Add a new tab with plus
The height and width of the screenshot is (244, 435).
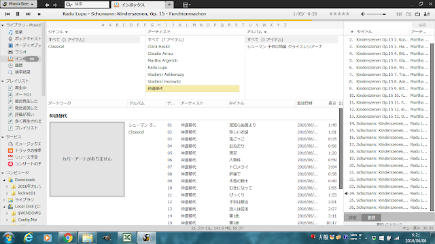click(169, 5)
